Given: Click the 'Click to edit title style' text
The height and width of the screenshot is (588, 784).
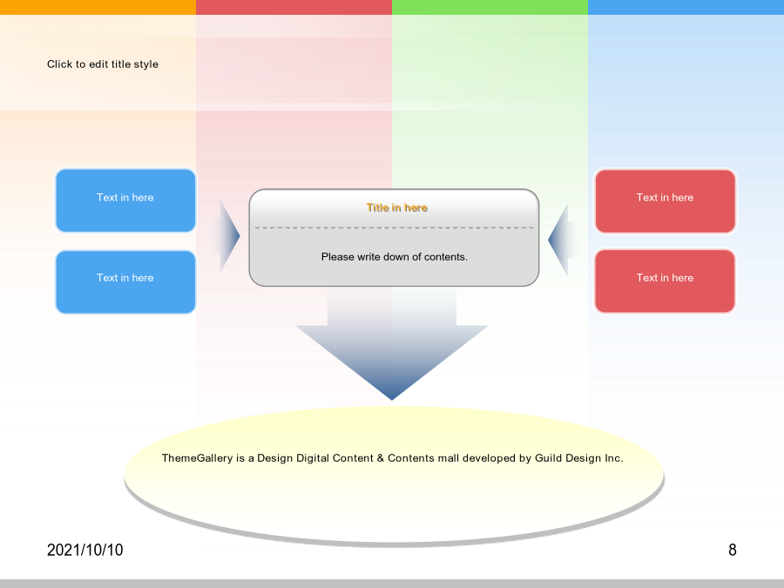Looking at the screenshot, I should pyautogui.click(x=103, y=64).
